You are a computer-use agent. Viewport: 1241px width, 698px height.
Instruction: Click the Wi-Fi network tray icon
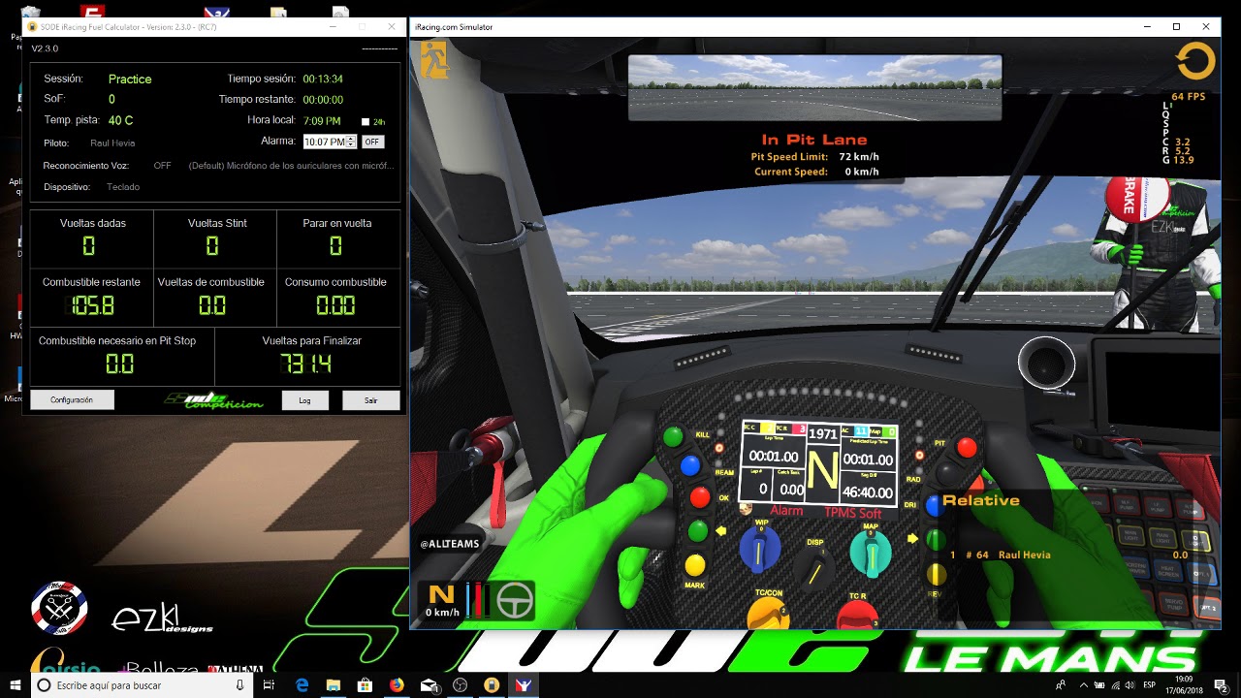(x=1115, y=685)
